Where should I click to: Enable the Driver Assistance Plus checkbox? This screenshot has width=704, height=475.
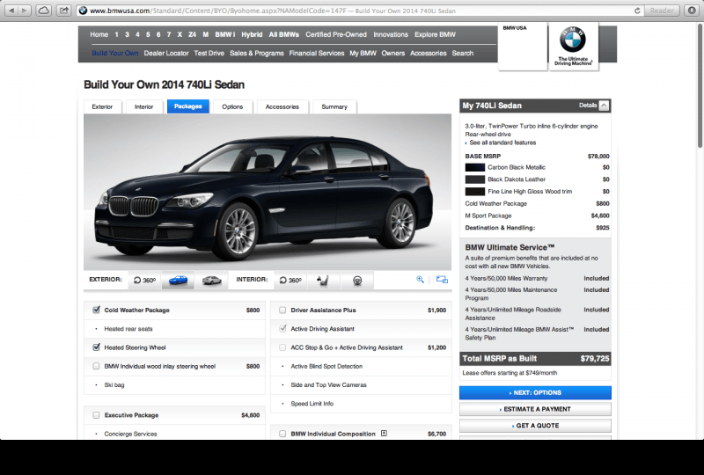tap(282, 310)
